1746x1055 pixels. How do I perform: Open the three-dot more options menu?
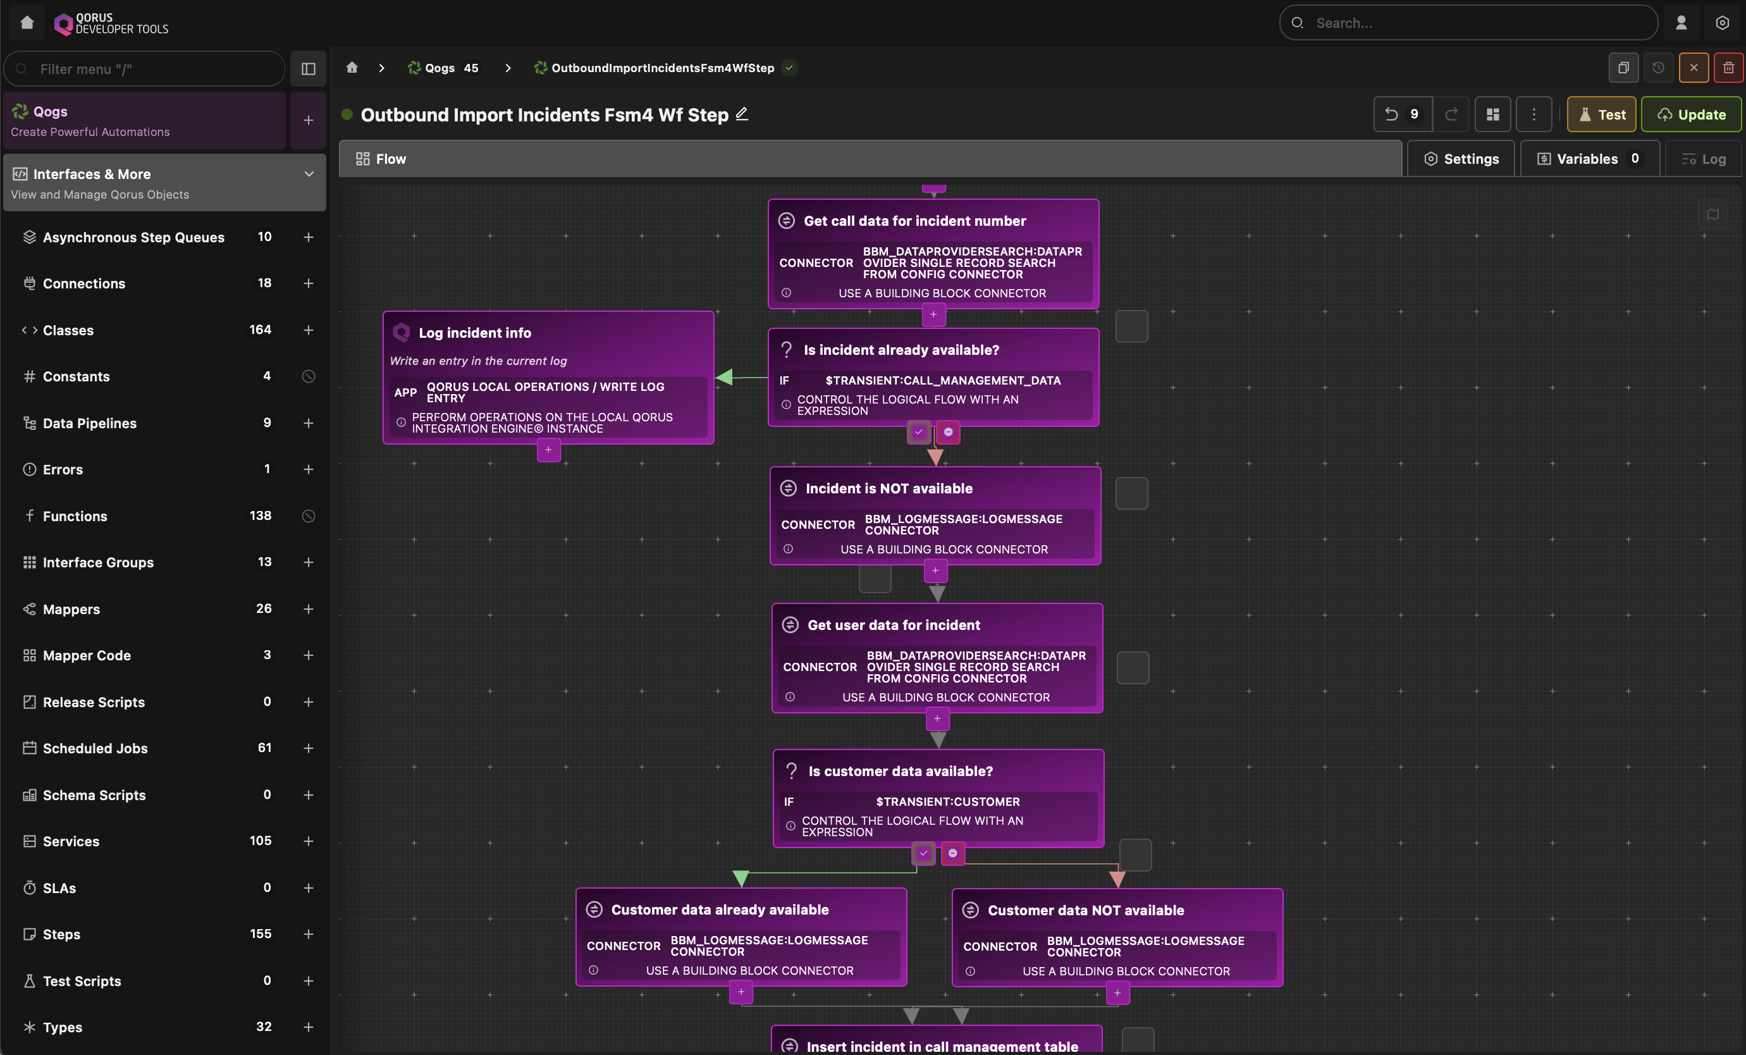[x=1534, y=114]
